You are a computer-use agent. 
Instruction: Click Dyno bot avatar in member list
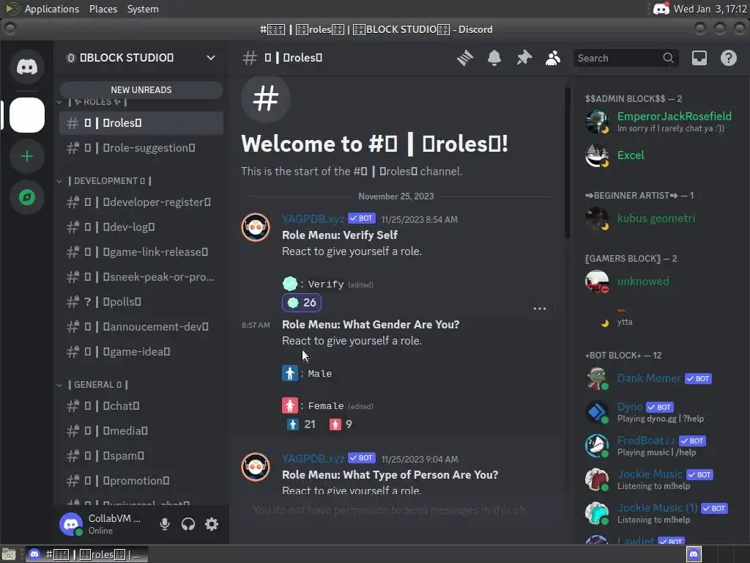[x=596, y=412]
